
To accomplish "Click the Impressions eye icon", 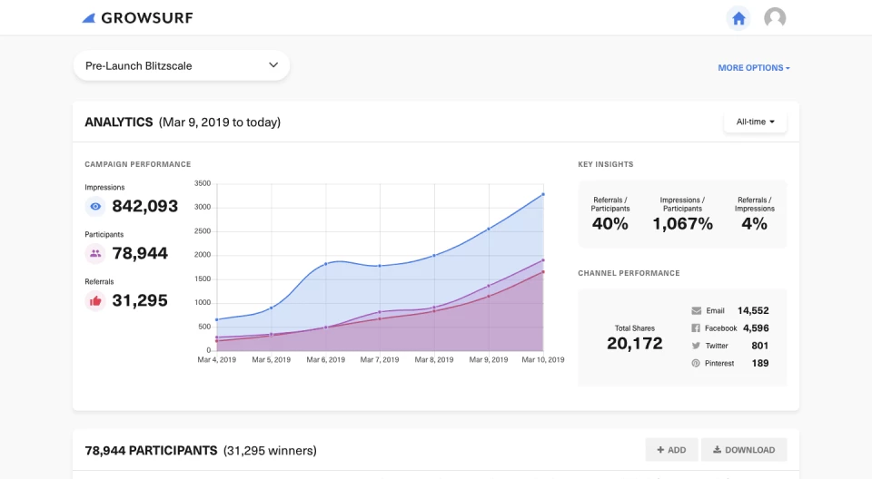I will click(x=95, y=206).
